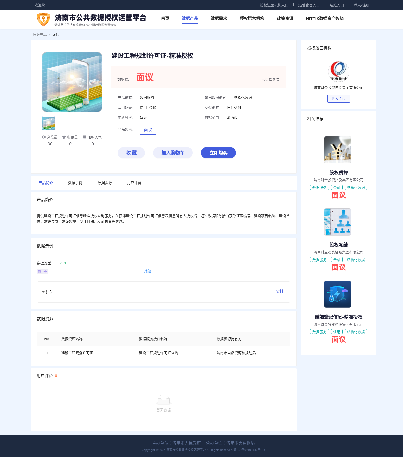Viewport: 403px width, 457px height.
Task: Open 授权运营机构 in main navigation
Action: pos(252,18)
